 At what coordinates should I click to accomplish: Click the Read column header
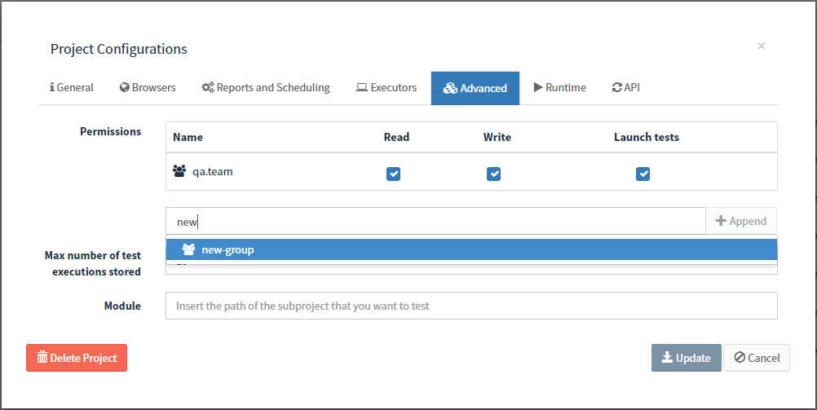pyautogui.click(x=396, y=137)
